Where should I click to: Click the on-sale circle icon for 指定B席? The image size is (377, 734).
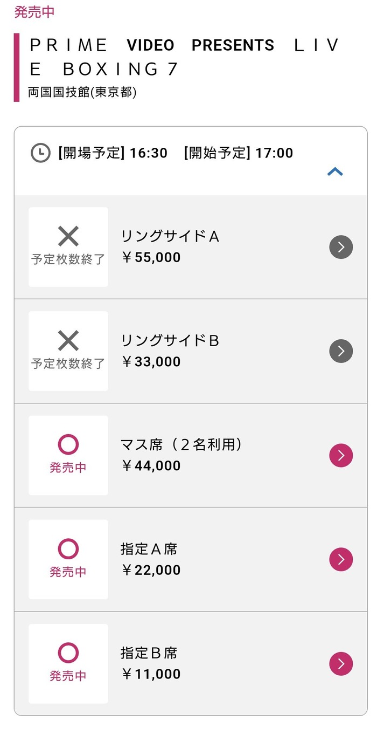click(x=68, y=653)
